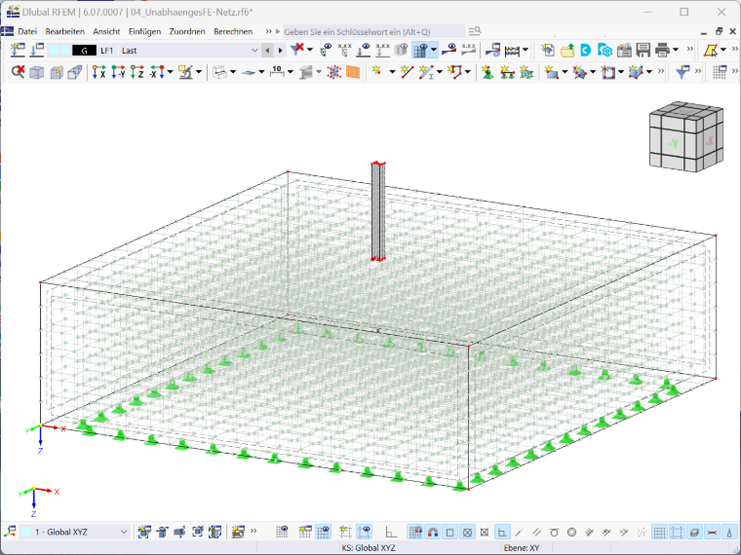Go to next load case arrow
The width and height of the screenshot is (741, 555).
point(280,51)
